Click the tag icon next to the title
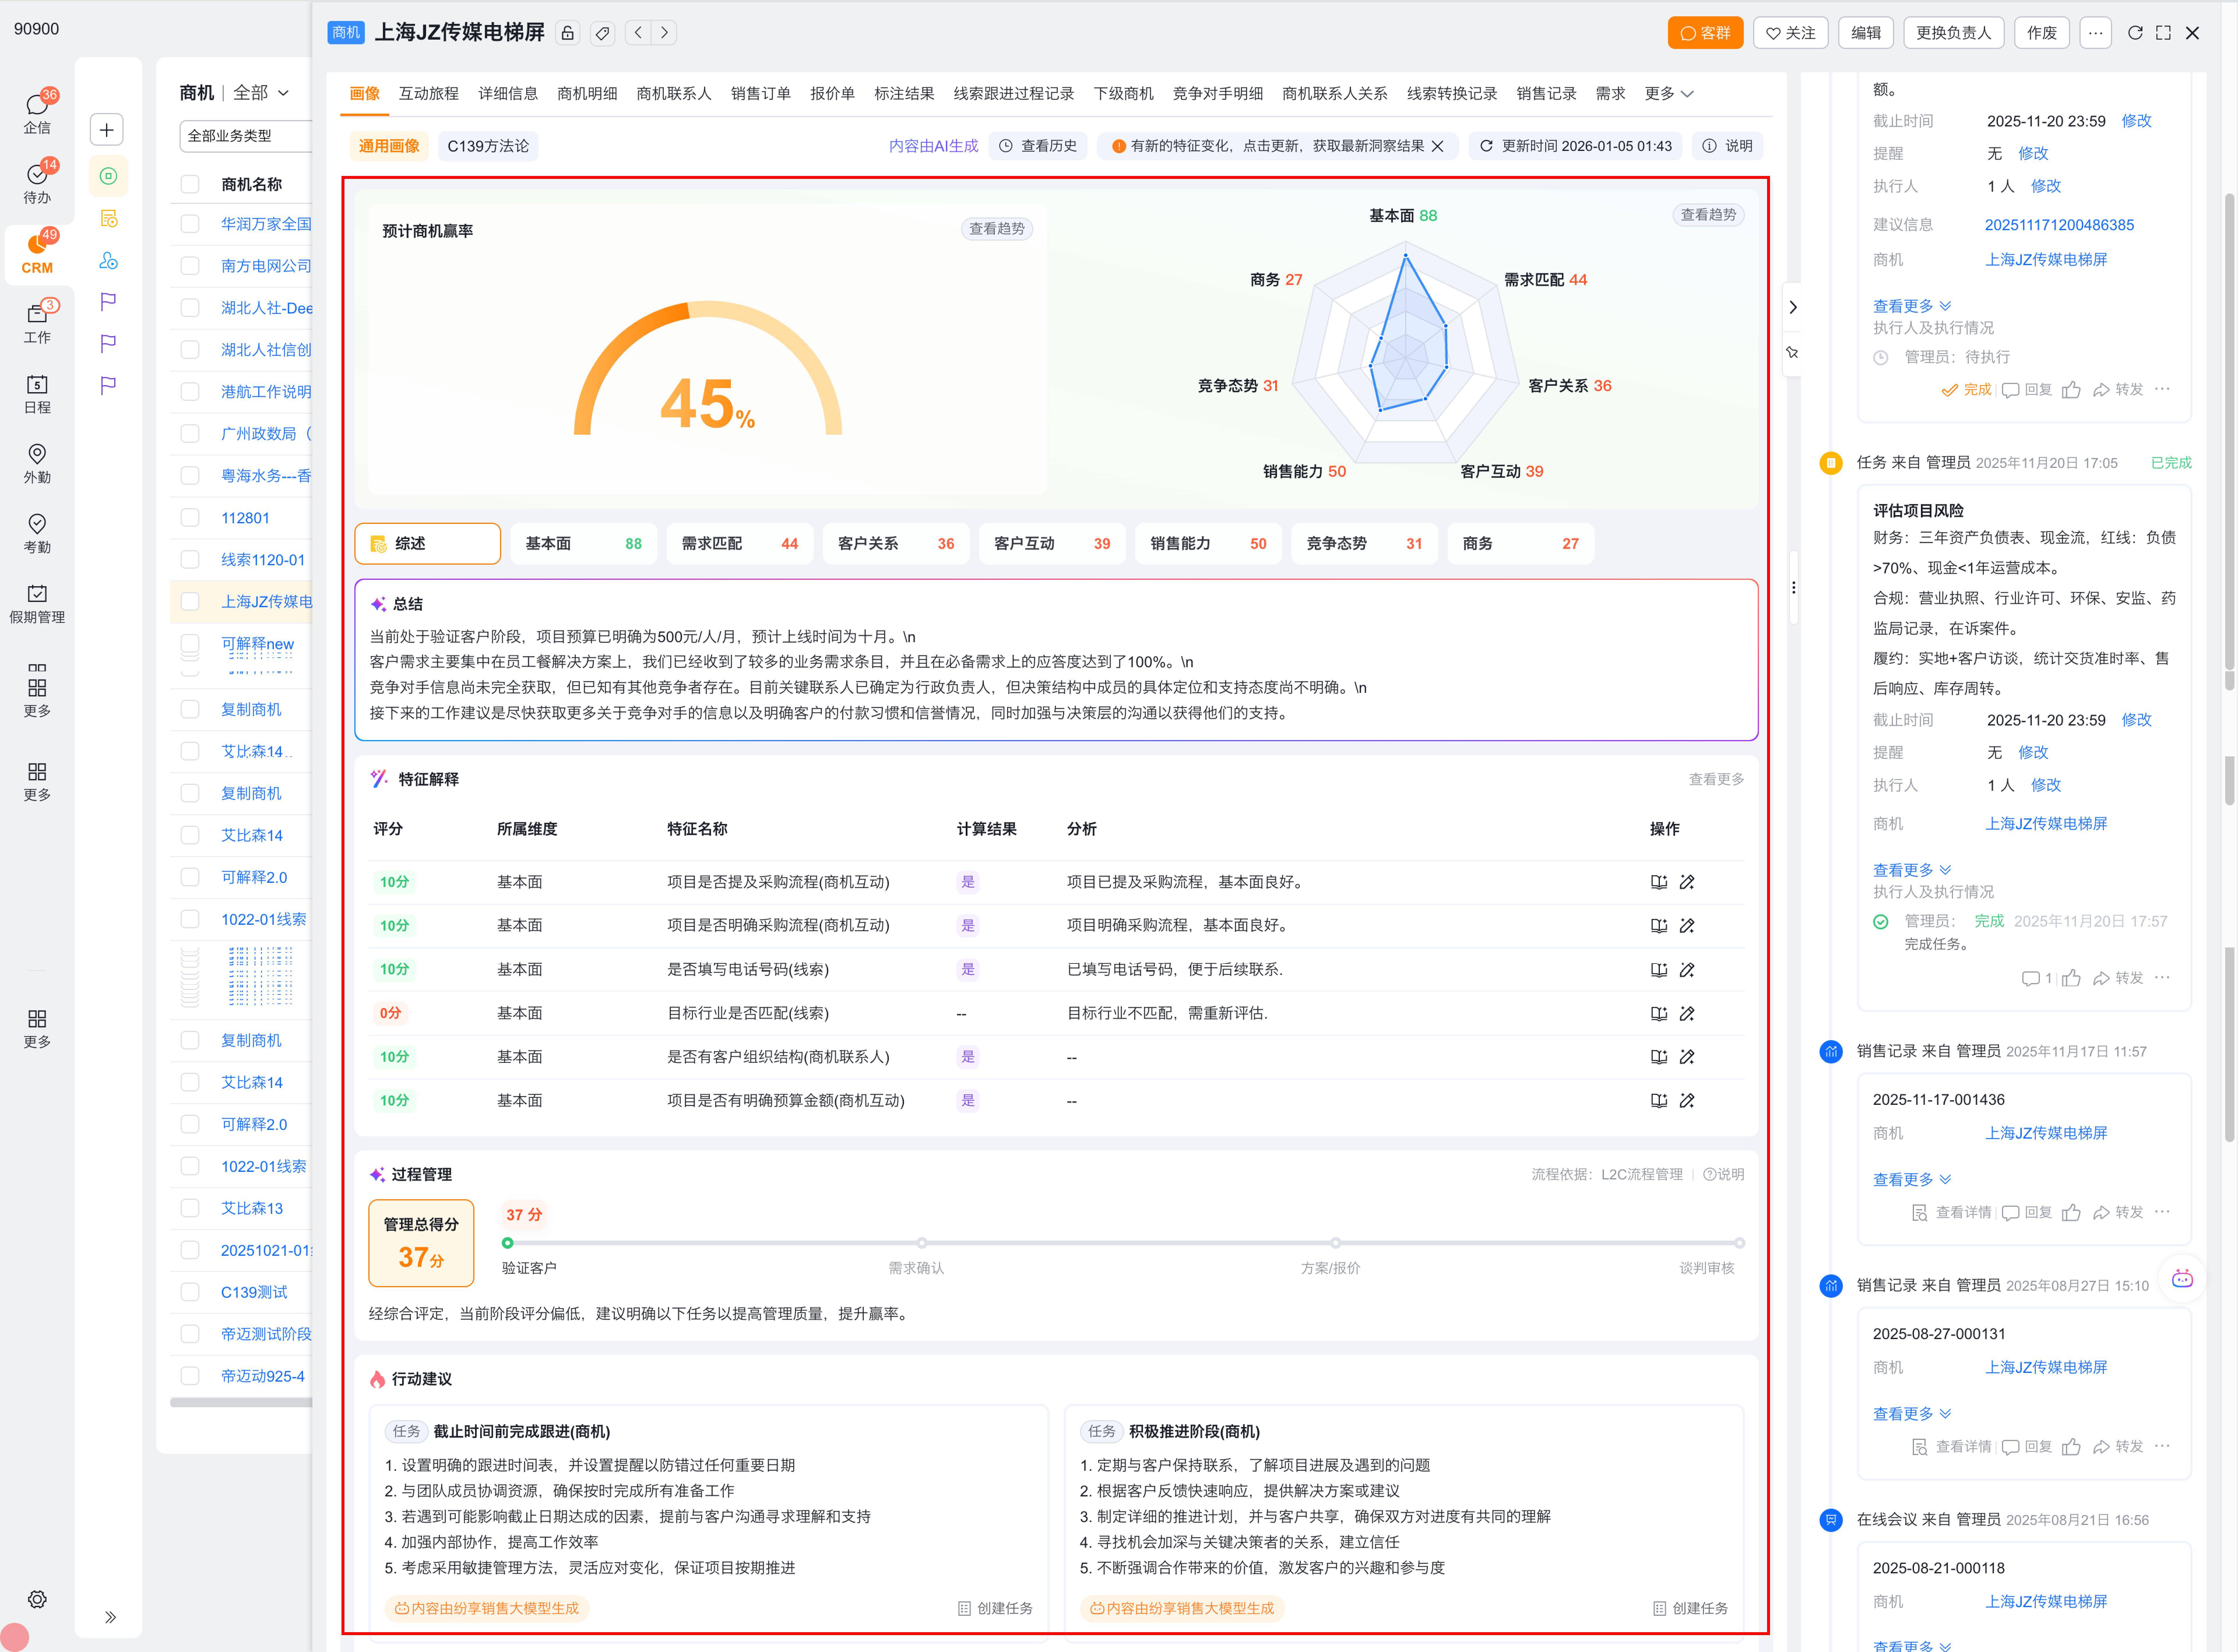The height and width of the screenshot is (1652, 2238). pyautogui.click(x=602, y=33)
